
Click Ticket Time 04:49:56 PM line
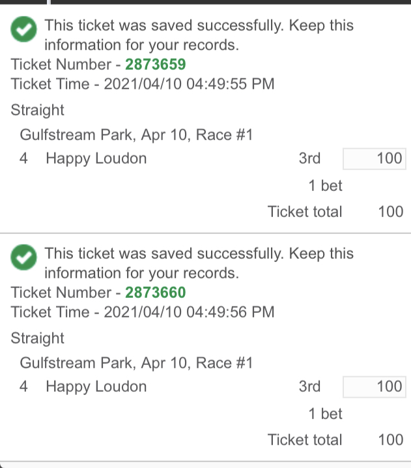point(143,312)
